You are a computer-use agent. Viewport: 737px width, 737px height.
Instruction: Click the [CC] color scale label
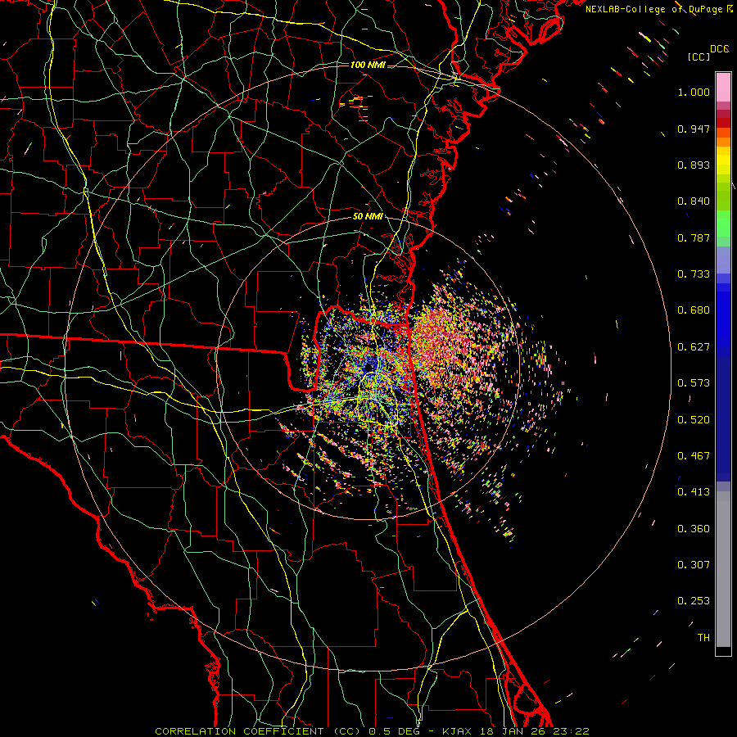pyautogui.click(x=699, y=57)
